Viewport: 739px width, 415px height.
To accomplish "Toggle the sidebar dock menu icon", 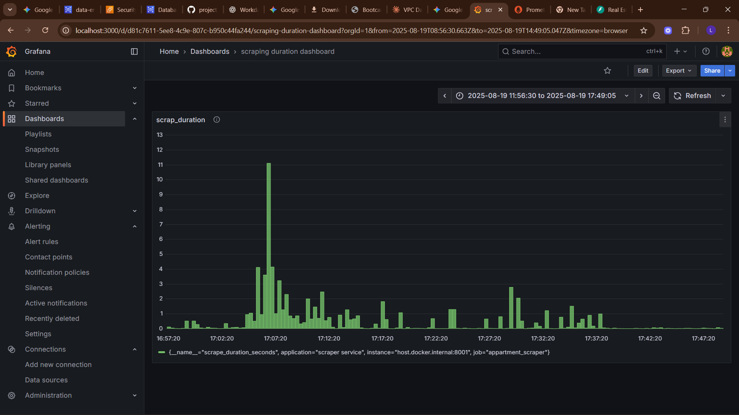I will click(x=134, y=51).
